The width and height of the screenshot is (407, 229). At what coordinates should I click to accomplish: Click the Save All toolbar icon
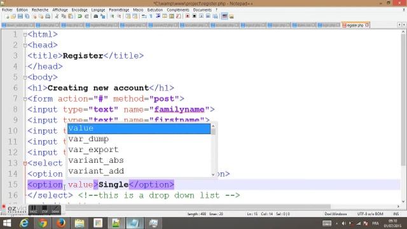coord(27,17)
